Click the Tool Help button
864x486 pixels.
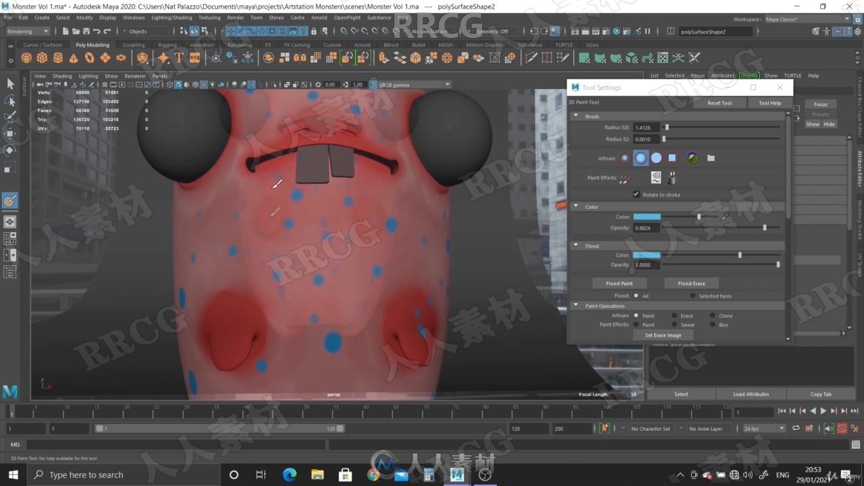[769, 103]
